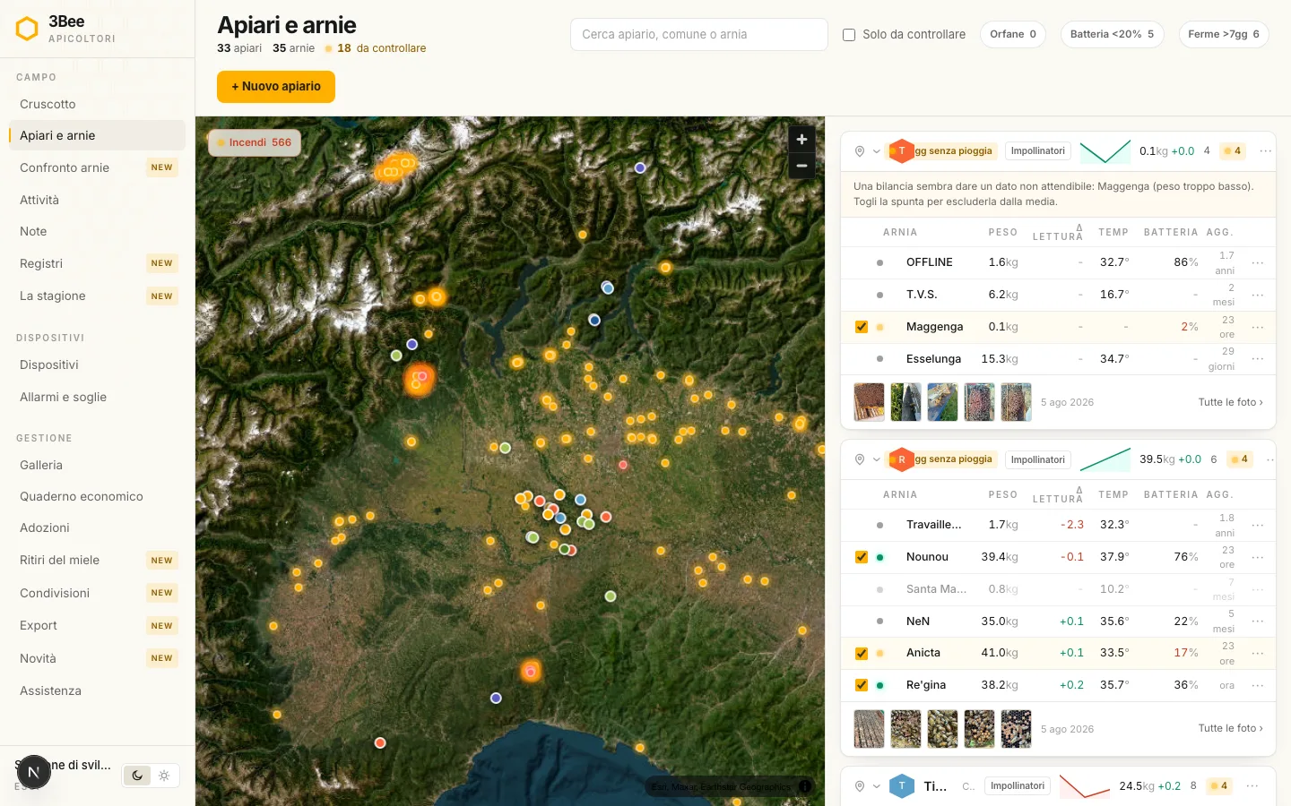Viewport: 1291px width, 806px height.
Task: Open row menu for NeN hive
Action: coord(1258,622)
